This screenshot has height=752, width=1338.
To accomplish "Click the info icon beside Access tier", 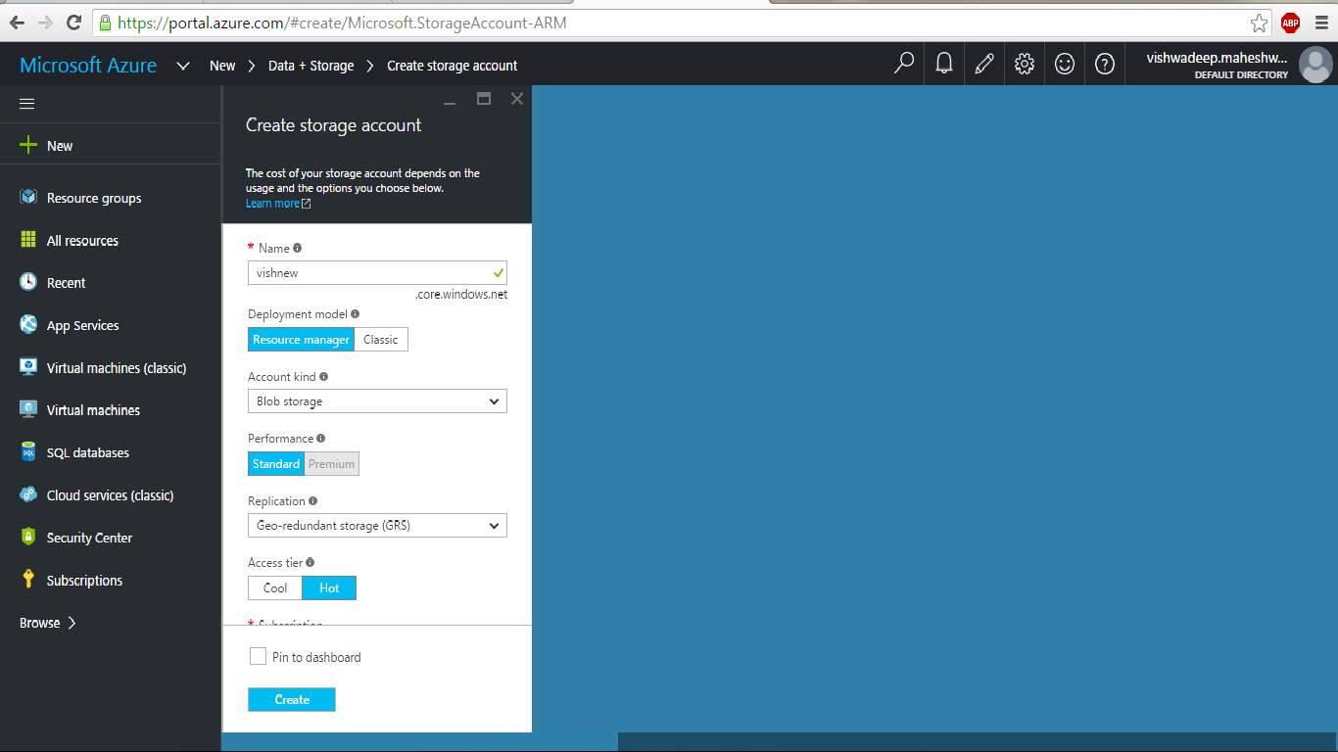I will tap(311, 563).
